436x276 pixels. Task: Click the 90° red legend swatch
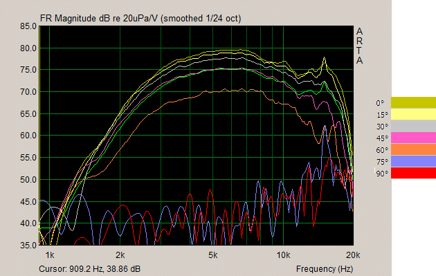coord(413,173)
